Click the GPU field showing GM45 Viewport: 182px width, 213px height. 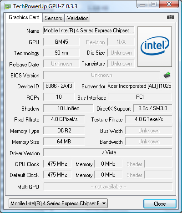click(x=61, y=42)
